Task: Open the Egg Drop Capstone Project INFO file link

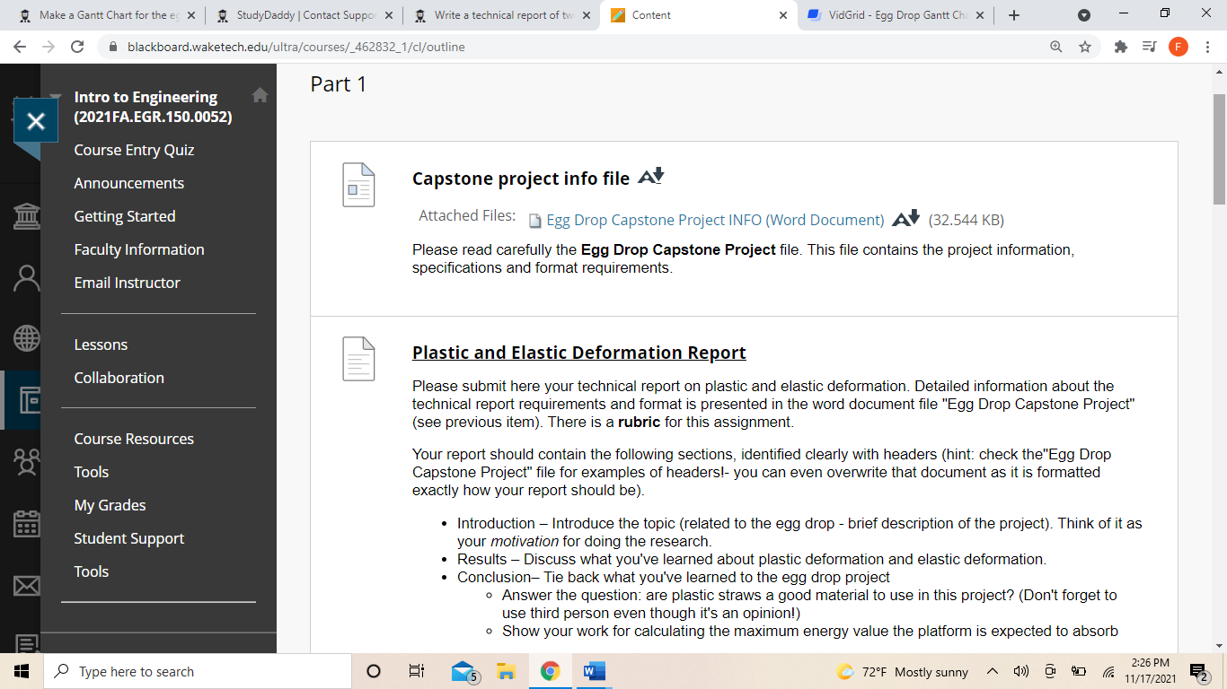Action: tap(715, 220)
